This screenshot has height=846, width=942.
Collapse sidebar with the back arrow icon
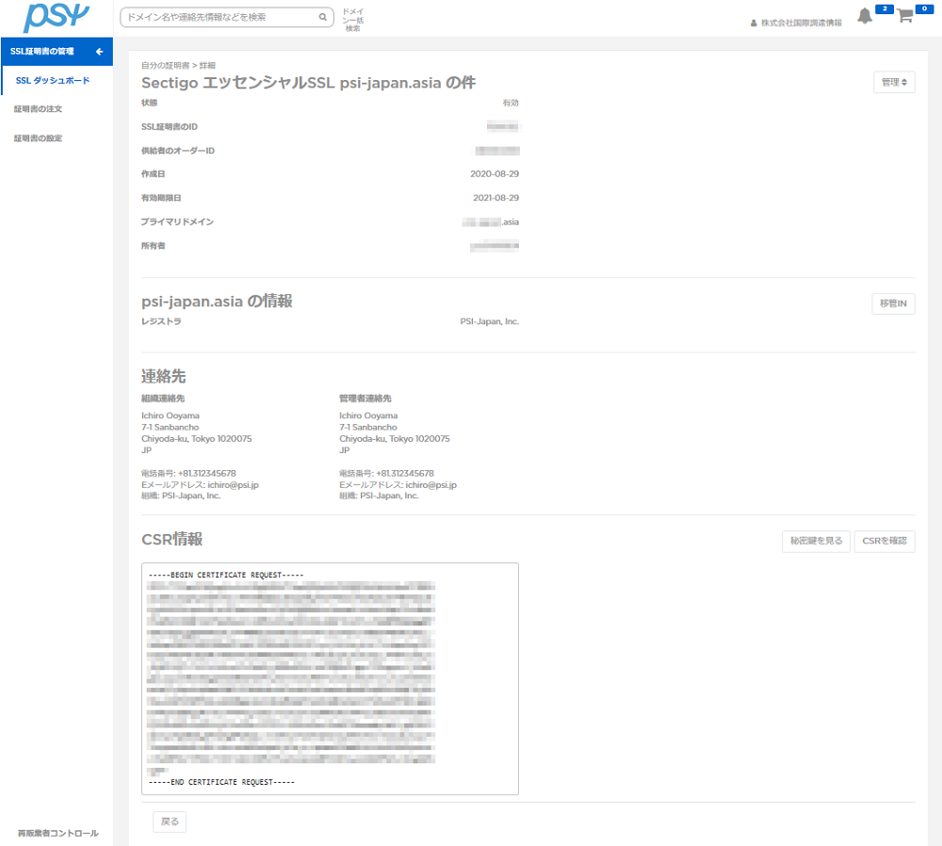pyautogui.click(x=100, y=52)
